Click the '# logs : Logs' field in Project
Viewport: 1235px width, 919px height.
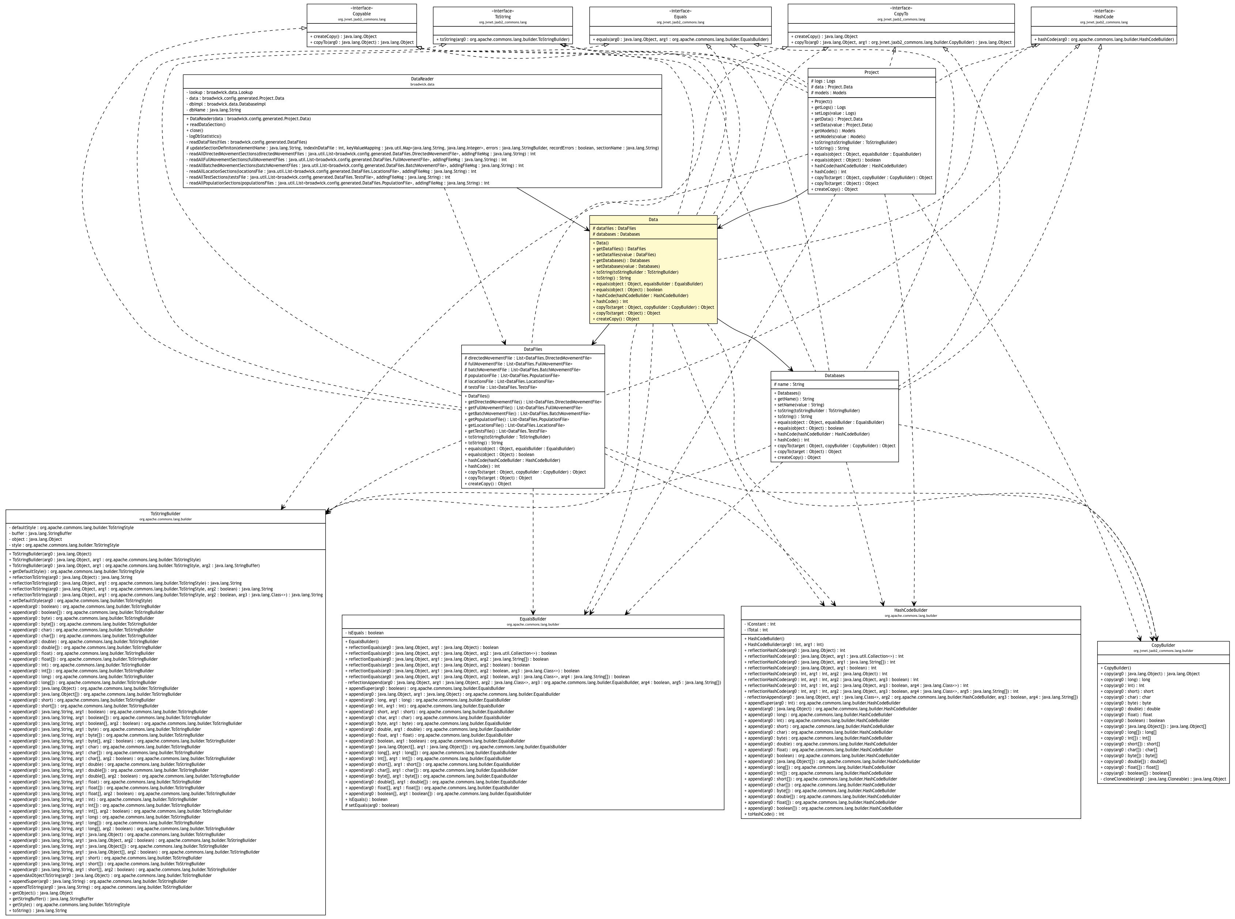pos(823,81)
